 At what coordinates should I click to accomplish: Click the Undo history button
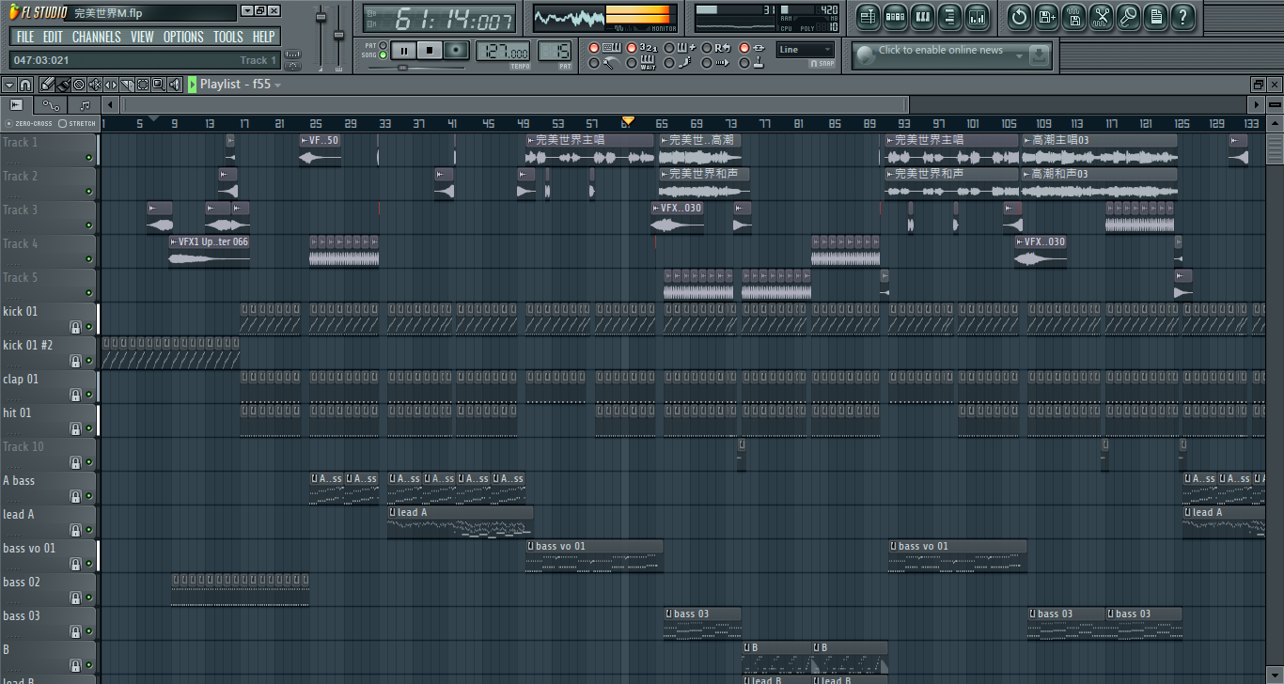point(1019,17)
